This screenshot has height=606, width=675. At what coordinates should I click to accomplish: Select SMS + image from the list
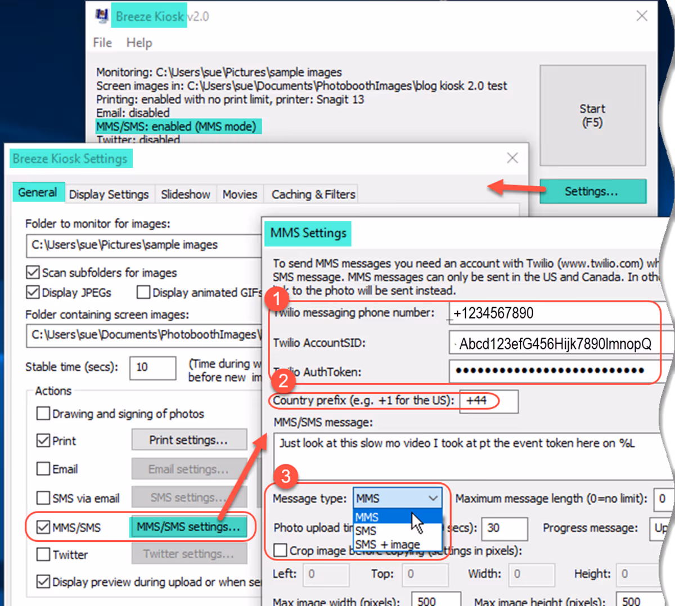[398, 544]
